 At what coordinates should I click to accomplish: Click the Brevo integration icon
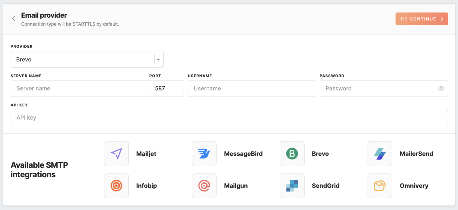pyautogui.click(x=292, y=154)
